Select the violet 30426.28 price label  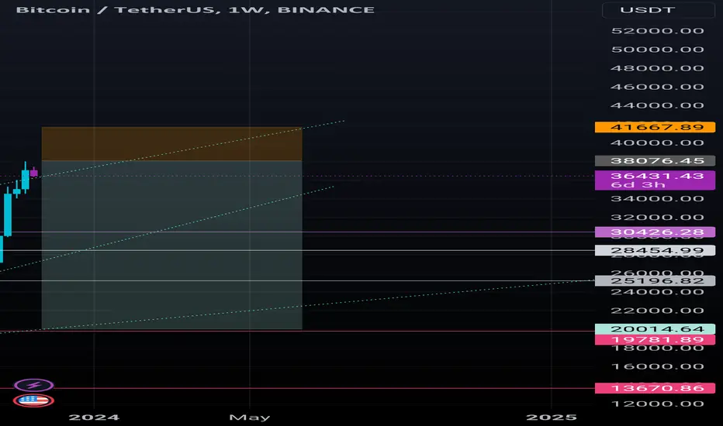(x=650, y=232)
